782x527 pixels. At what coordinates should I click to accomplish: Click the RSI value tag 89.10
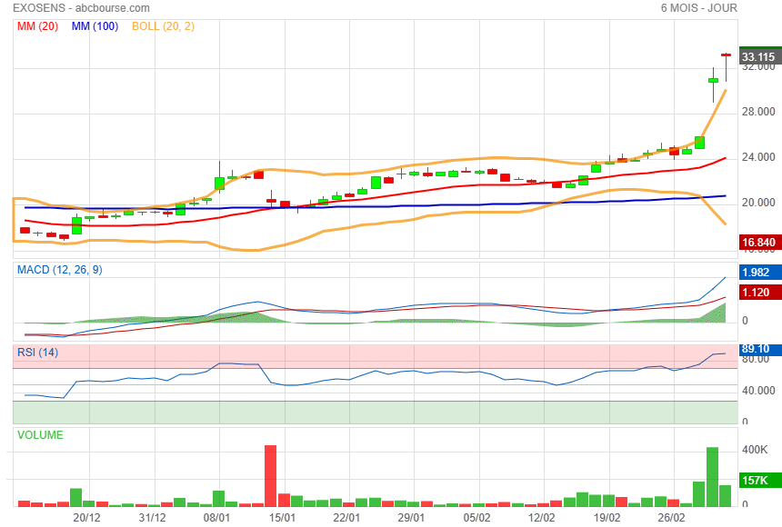760,349
